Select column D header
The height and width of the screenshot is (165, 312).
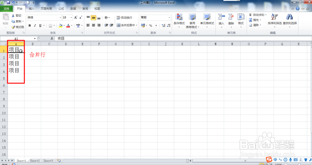point(66,44)
